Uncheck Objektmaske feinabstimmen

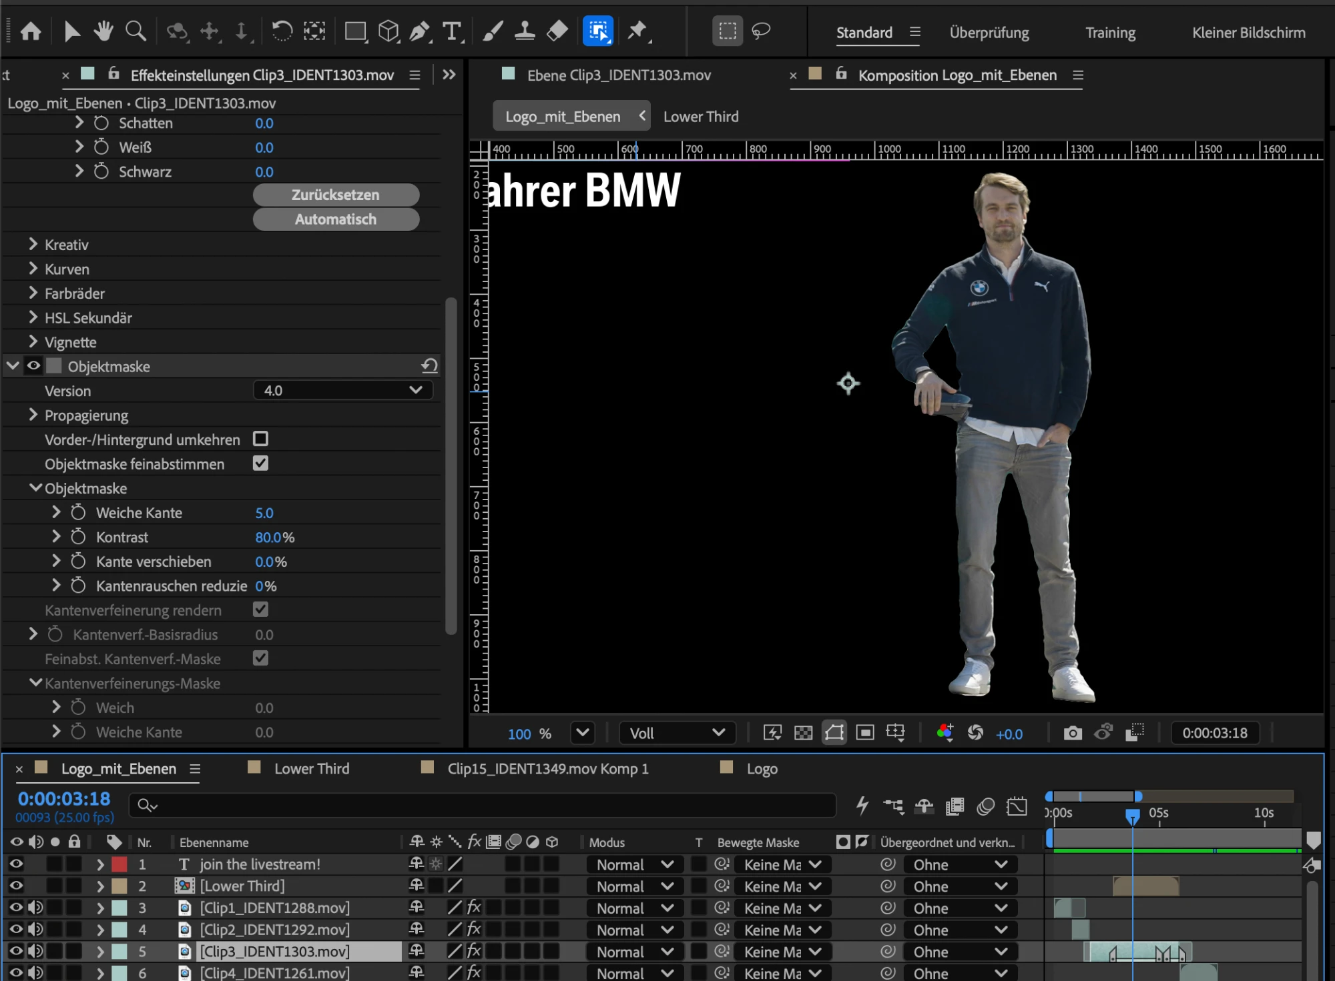point(260,463)
